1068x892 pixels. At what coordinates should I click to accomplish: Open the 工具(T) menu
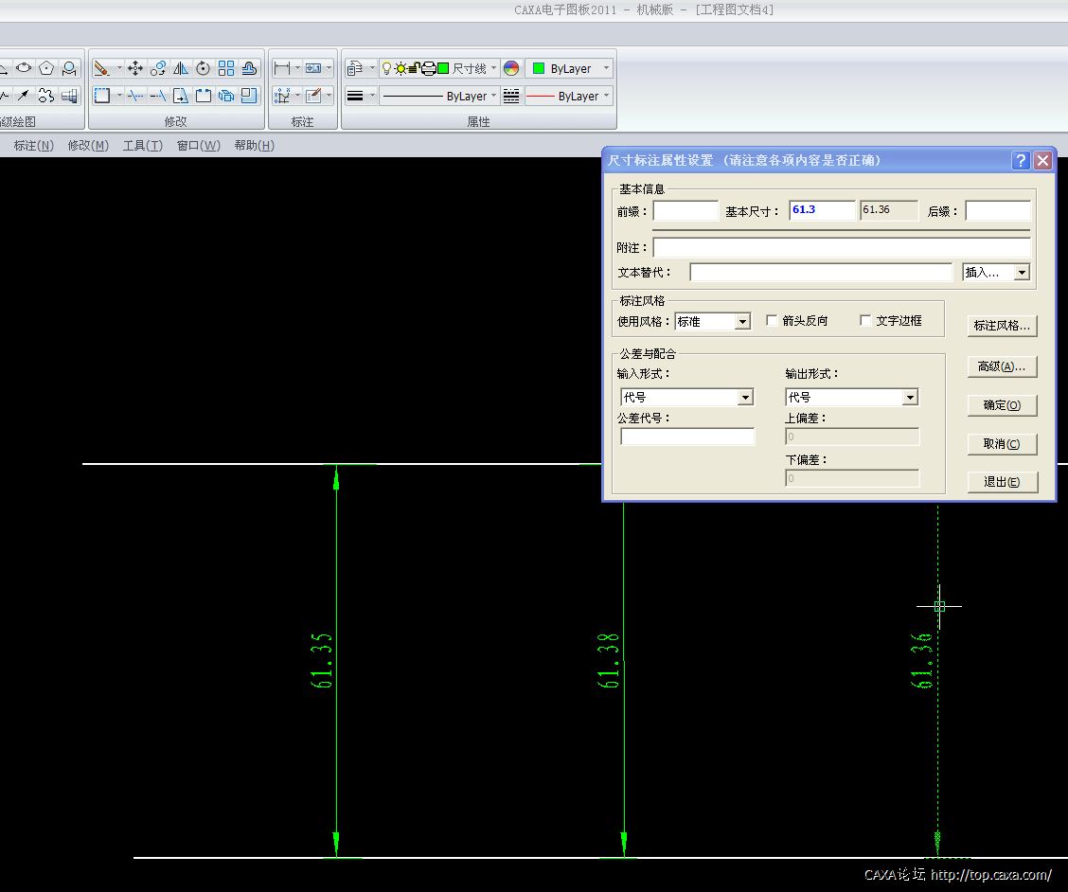tap(142, 145)
